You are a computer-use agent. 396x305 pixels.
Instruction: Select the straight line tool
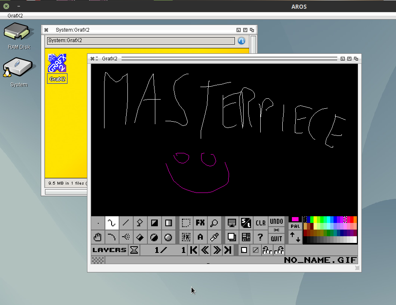click(x=126, y=223)
